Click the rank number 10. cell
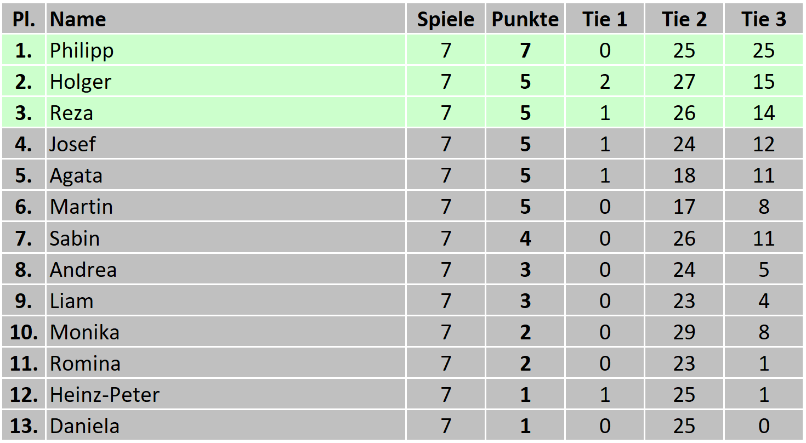The height and width of the screenshot is (443, 806). pos(24,332)
